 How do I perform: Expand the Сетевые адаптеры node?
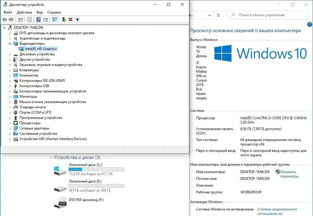(10, 129)
